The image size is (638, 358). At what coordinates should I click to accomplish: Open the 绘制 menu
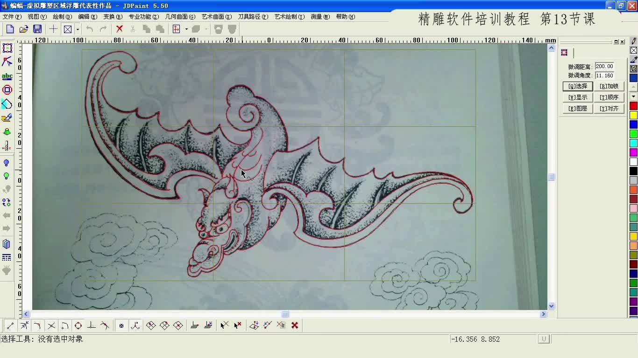62,16
